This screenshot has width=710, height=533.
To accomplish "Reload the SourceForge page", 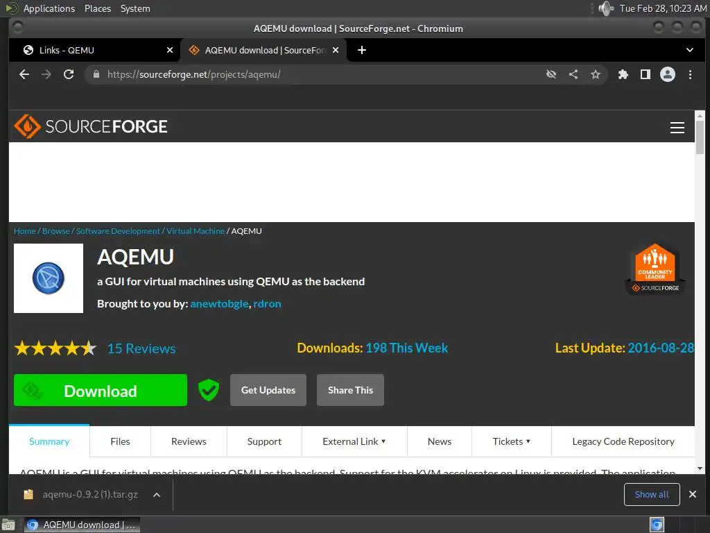I will [x=69, y=74].
